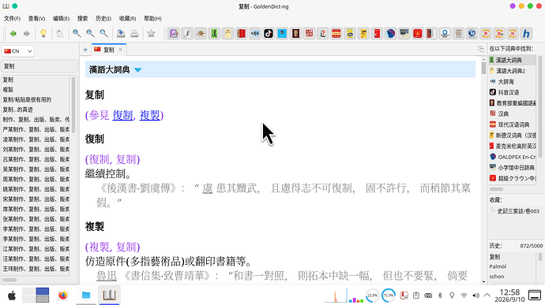Image resolution: width=545 pixels, height=305 pixels.
Task: Follow the 復制 link in the article
Action: [122, 115]
